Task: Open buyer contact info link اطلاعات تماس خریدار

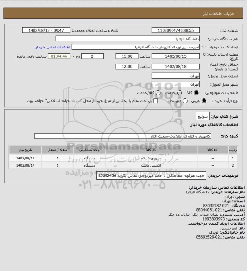Action: [53, 47]
